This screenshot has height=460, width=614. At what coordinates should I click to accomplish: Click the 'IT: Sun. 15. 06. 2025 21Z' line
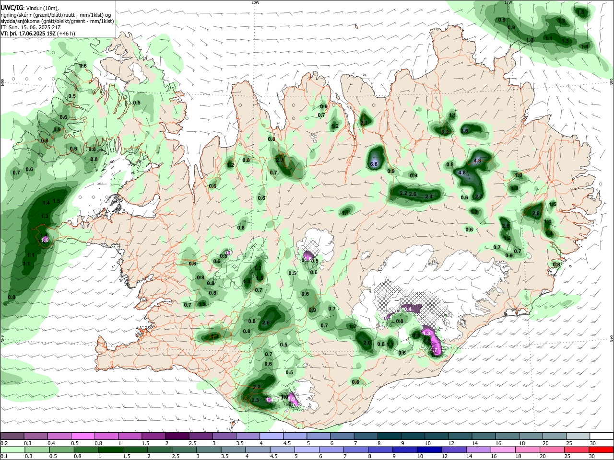pyautogui.click(x=31, y=27)
